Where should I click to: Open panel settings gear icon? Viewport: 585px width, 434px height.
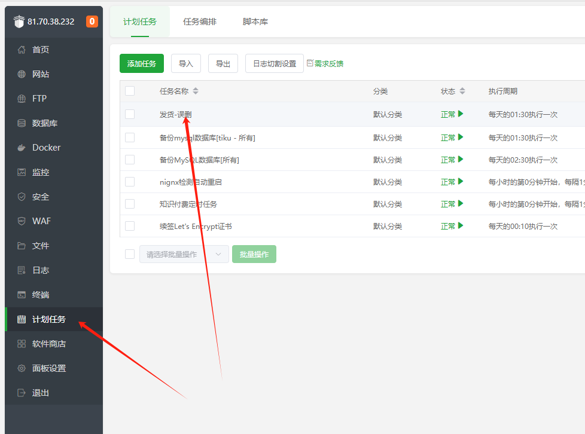point(22,368)
